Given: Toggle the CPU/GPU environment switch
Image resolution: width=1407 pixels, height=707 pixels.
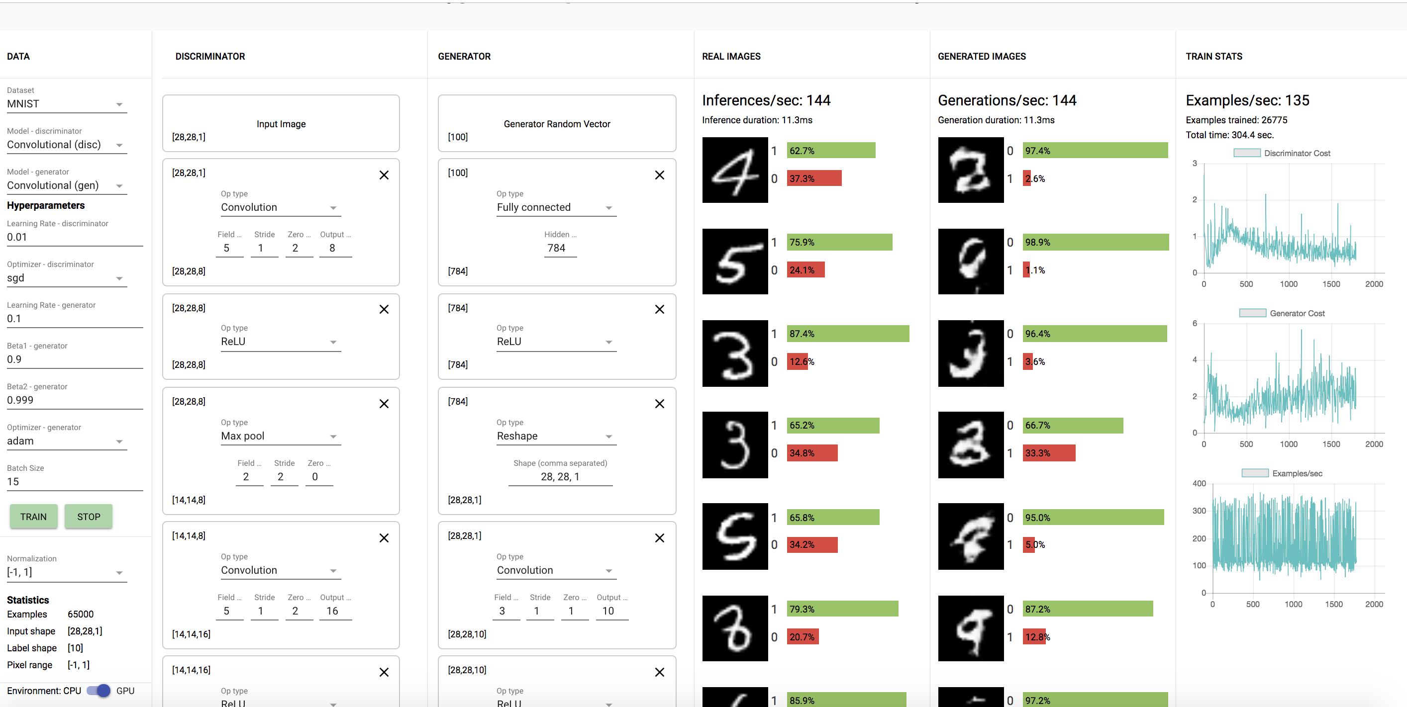Looking at the screenshot, I should coord(99,691).
